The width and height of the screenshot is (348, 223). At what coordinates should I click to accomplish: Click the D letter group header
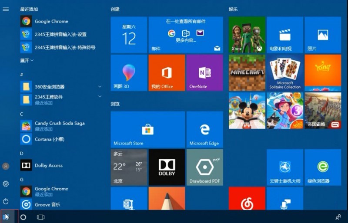tap(21, 153)
